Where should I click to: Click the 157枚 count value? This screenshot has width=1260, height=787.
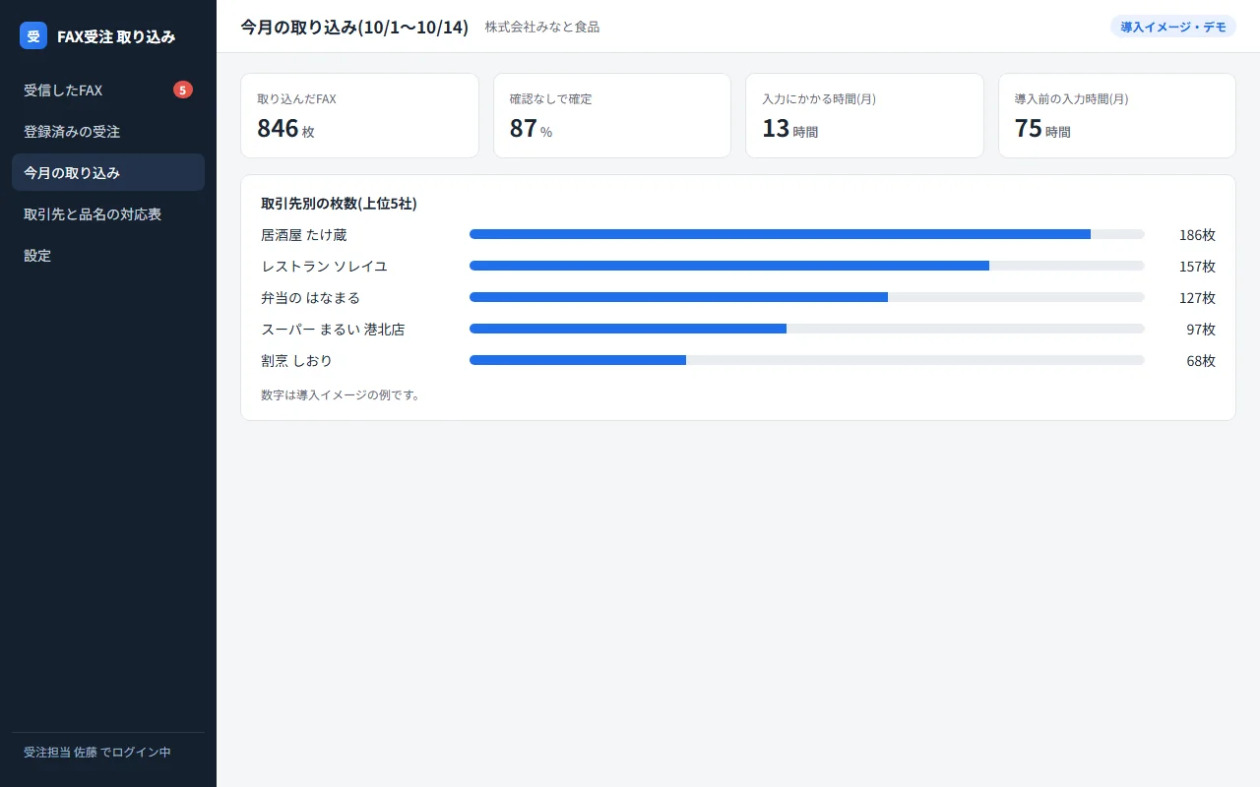tap(1197, 267)
